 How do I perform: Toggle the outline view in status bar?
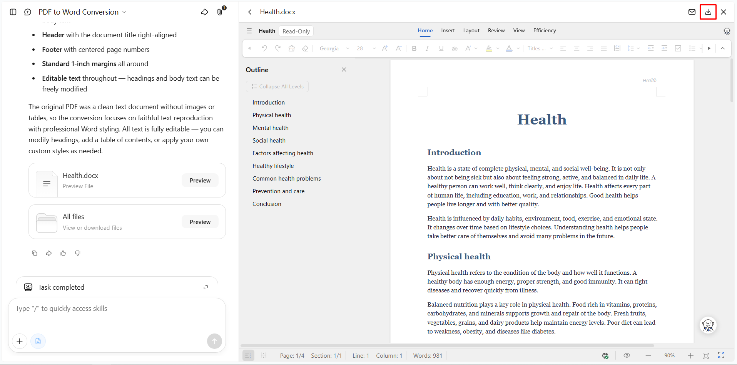[x=248, y=356]
